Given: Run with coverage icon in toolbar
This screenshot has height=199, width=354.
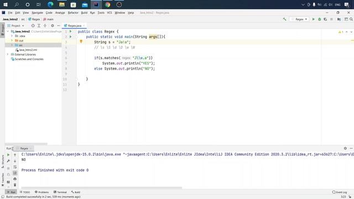Looking at the screenshot, I should (x=325, y=19).
